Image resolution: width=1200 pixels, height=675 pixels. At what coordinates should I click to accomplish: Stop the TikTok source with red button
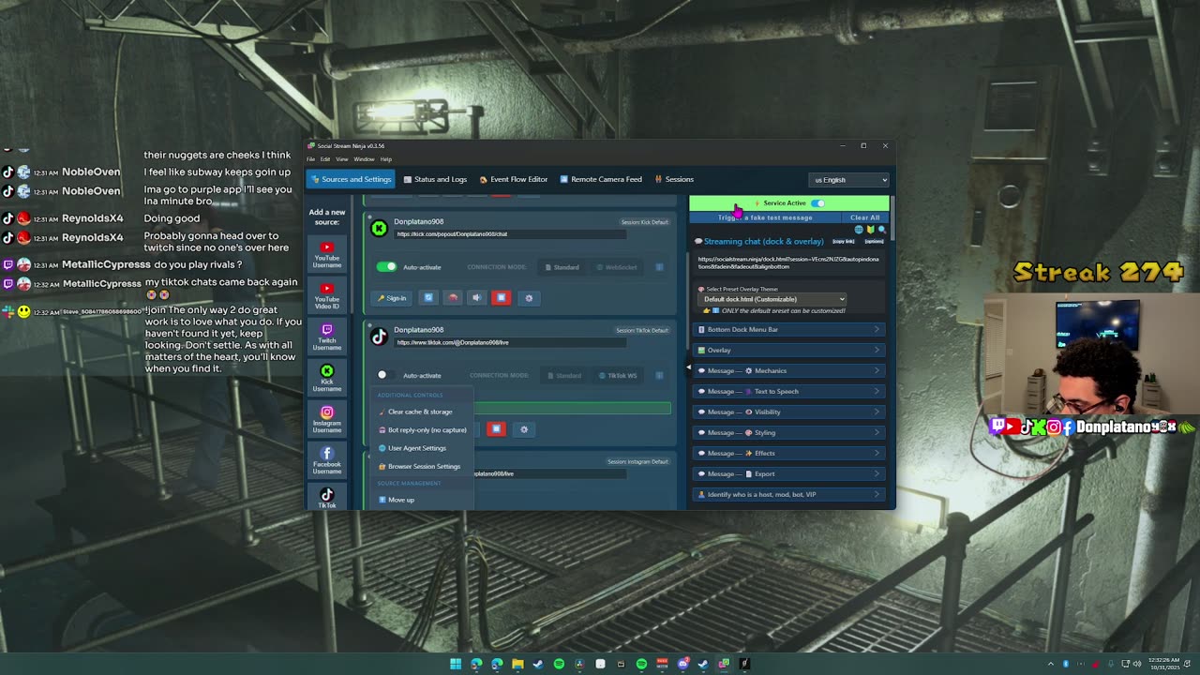496,429
